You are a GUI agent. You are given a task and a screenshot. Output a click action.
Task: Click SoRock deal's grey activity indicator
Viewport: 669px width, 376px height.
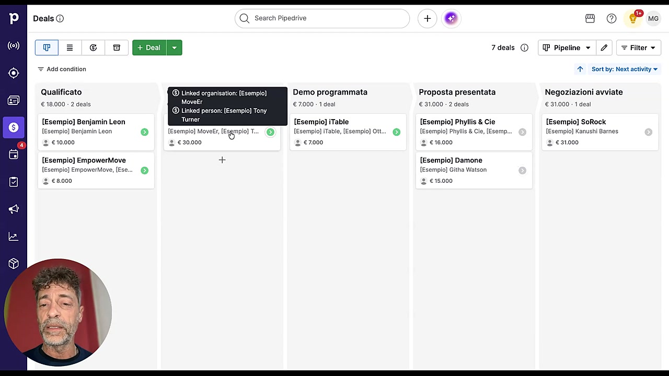[x=648, y=132]
